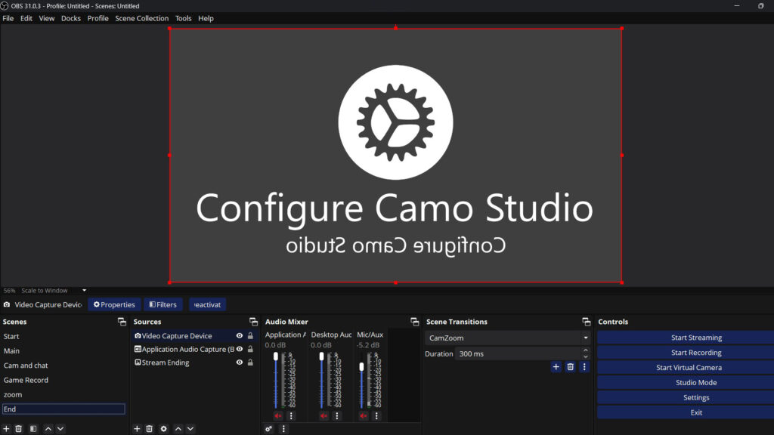Delete the selected scene with the trash icon
Viewport: 774px width, 435px height.
pyautogui.click(x=19, y=429)
